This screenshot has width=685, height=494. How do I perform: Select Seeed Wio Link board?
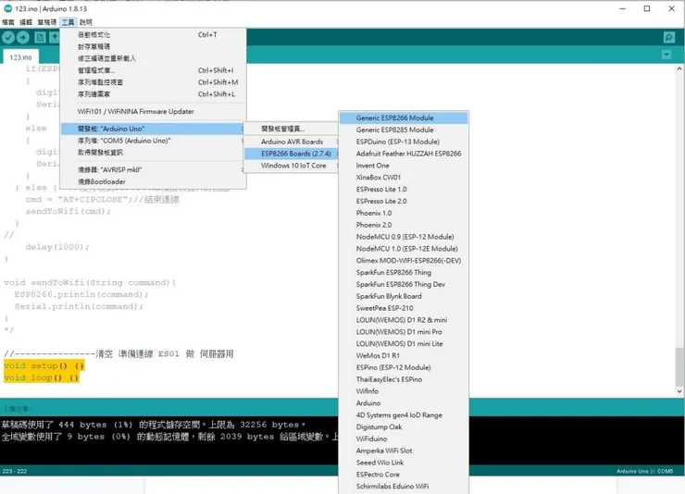tap(404, 463)
